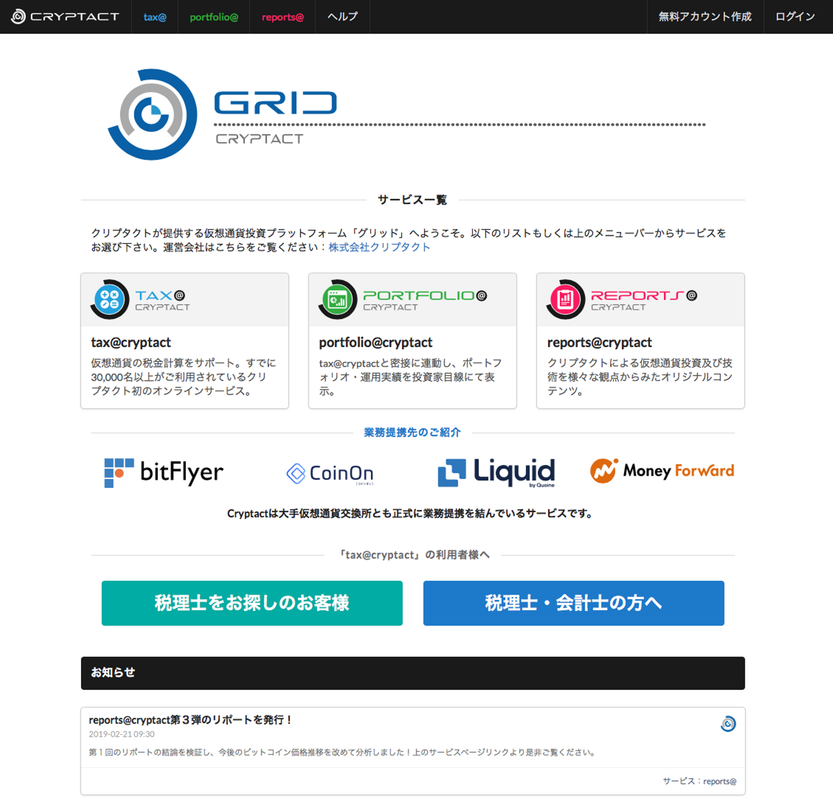Click the green PORTFOLIO@ chart icon
This screenshot has width=833, height=805.
click(337, 299)
